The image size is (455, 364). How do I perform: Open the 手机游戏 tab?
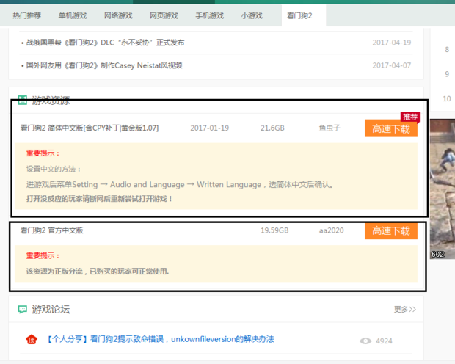[209, 15]
